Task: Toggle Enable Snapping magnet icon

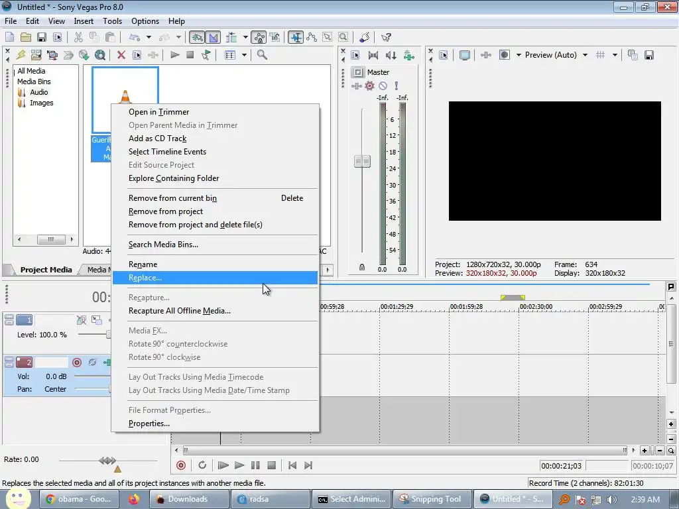Action: [197, 37]
